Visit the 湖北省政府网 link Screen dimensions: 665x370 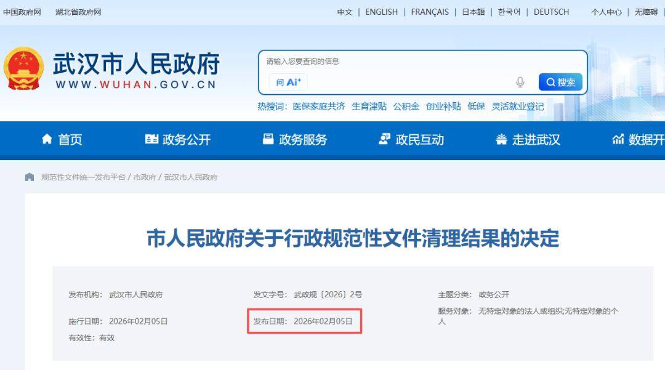[78, 12]
